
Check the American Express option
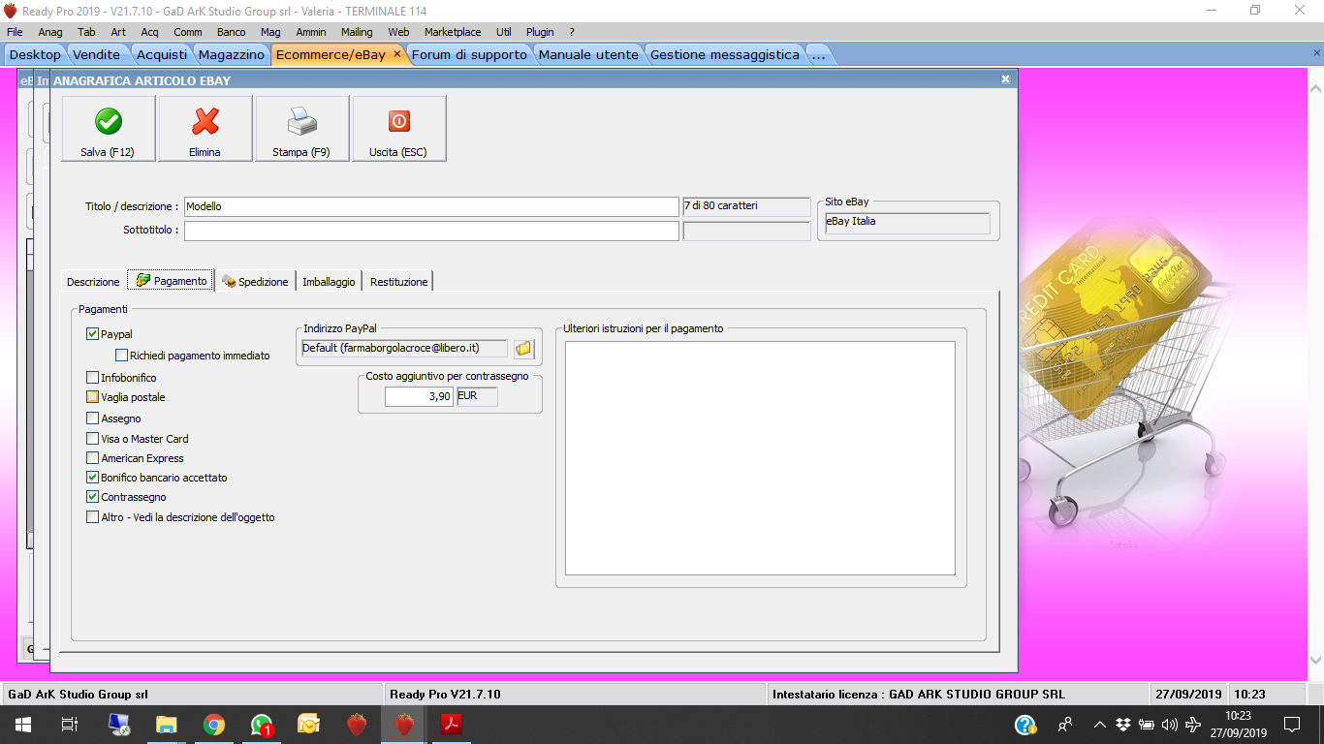click(93, 458)
